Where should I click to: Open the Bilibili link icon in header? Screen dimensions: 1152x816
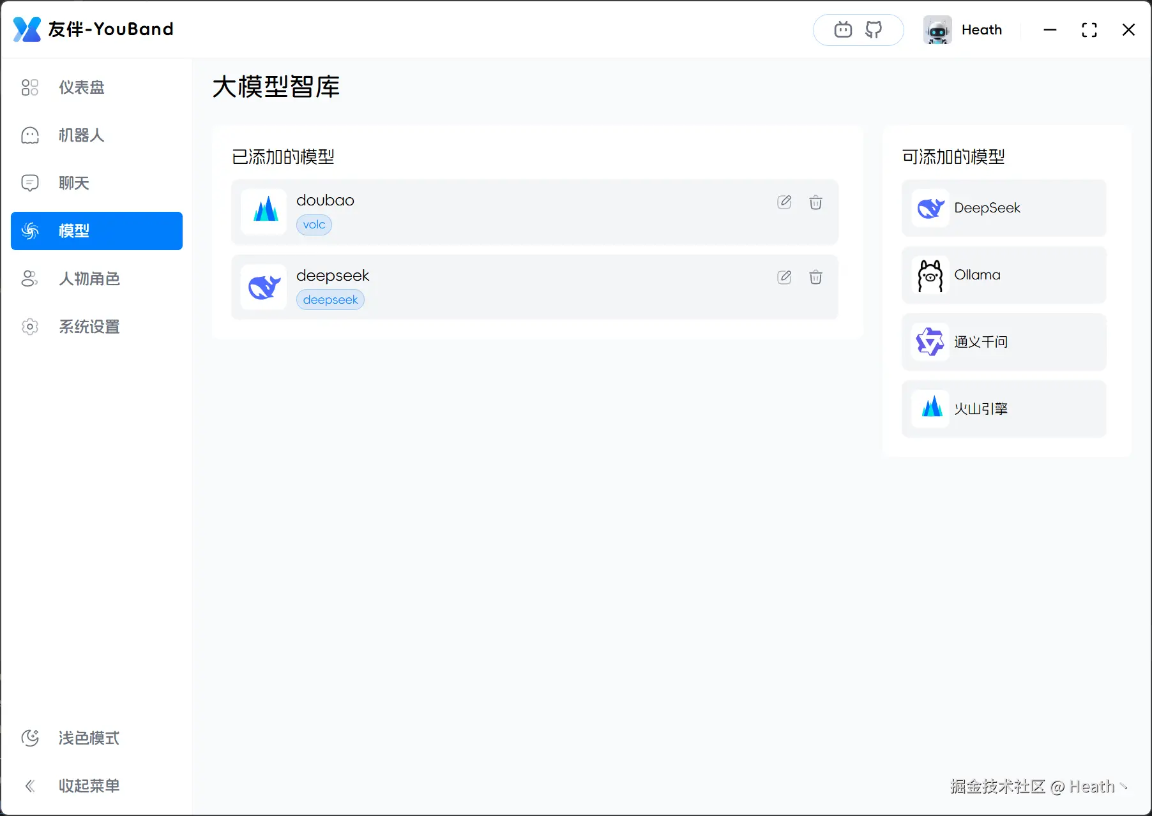click(843, 29)
